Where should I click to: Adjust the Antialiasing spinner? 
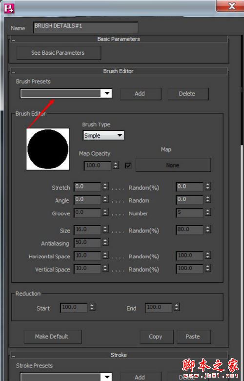coord(105,242)
